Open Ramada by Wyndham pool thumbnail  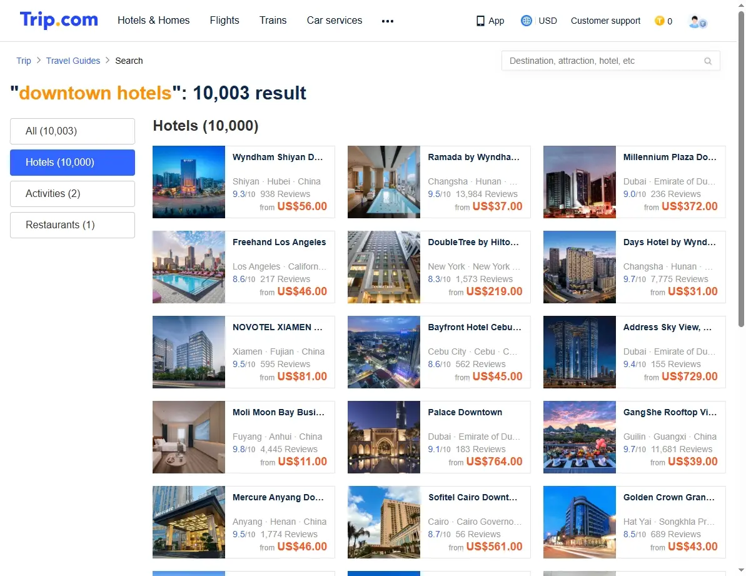[x=384, y=182]
